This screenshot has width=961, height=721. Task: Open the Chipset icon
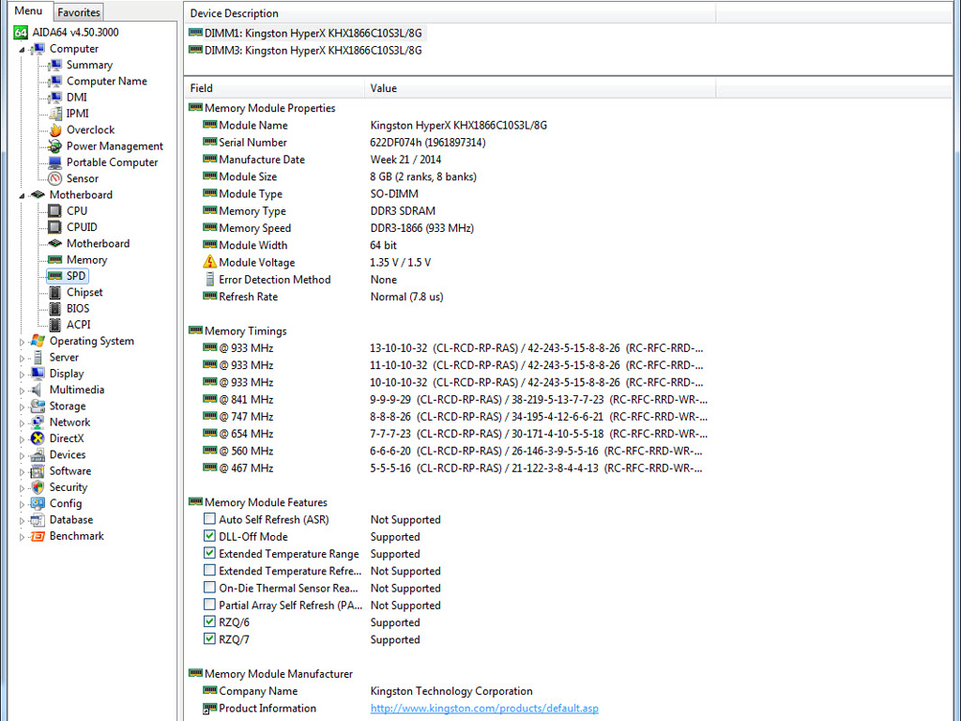[55, 293]
